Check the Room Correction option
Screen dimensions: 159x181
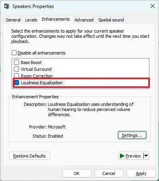[x=17, y=76]
